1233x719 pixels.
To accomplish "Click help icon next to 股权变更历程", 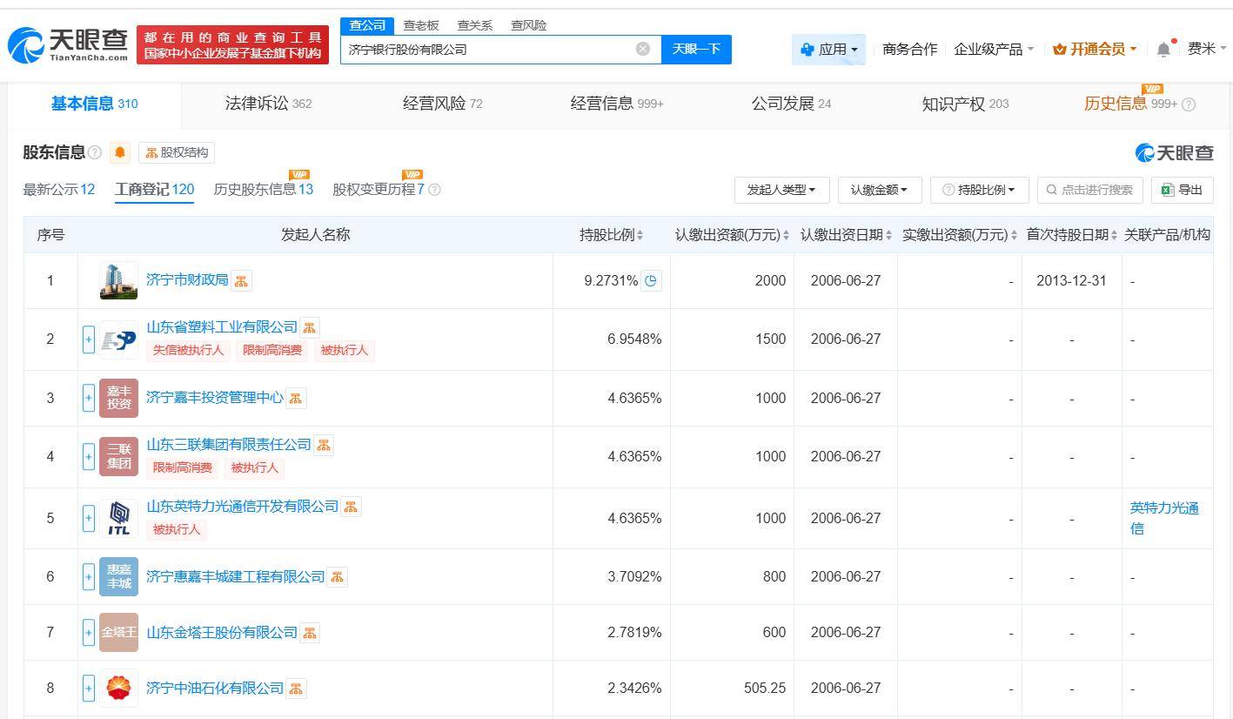I will coord(434,190).
